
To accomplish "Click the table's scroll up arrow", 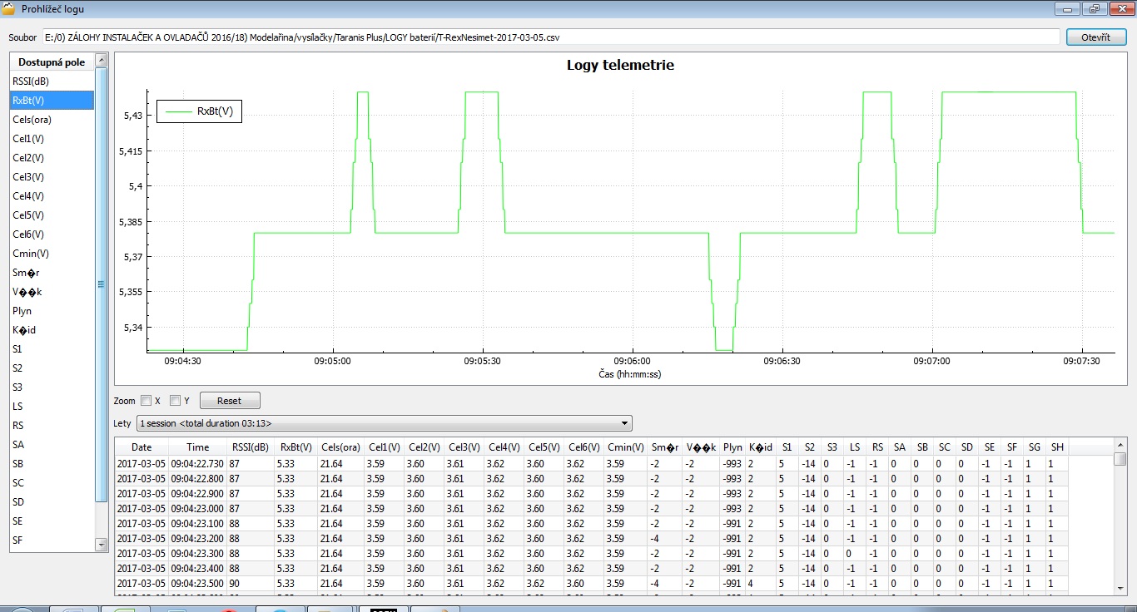I will [x=1120, y=447].
